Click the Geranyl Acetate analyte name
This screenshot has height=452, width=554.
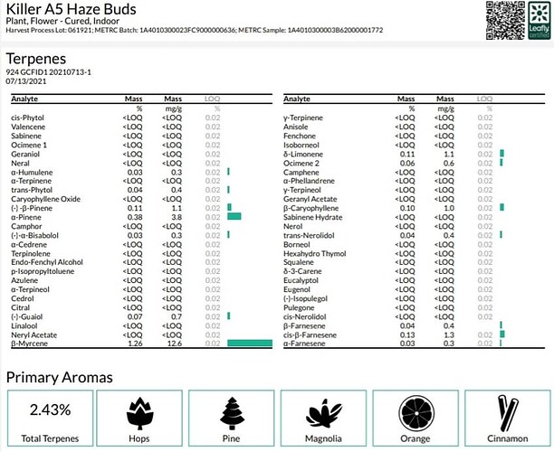pyautogui.click(x=310, y=199)
